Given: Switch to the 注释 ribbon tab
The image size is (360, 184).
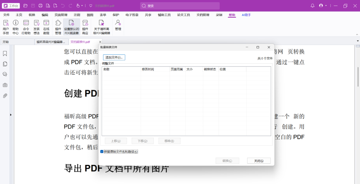Looking at the screenshot, I should [77, 15].
